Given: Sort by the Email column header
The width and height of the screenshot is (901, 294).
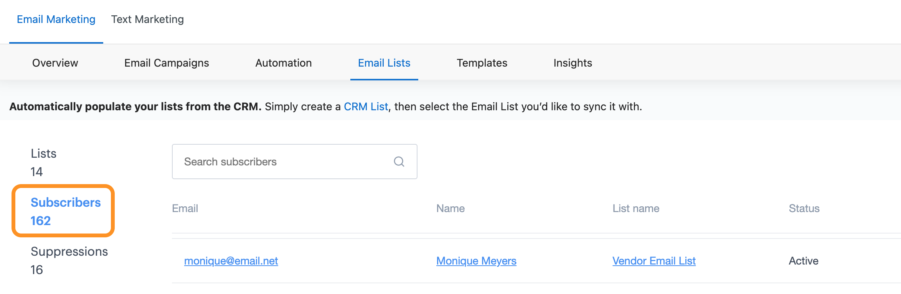Looking at the screenshot, I should pyautogui.click(x=185, y=208).
